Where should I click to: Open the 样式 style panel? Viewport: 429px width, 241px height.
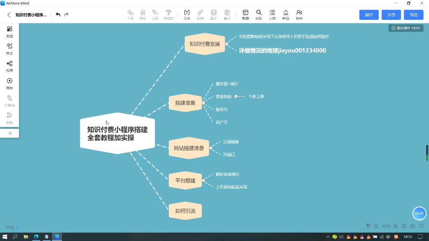(x=9, y=49)
